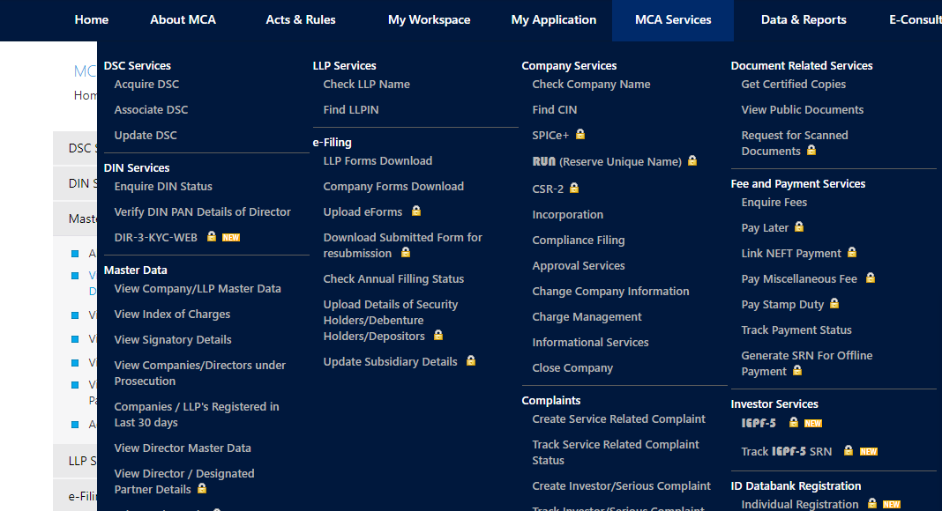Open LLP Forms Download link
Viewport: 942px width, 511px height.
(378, 160)
